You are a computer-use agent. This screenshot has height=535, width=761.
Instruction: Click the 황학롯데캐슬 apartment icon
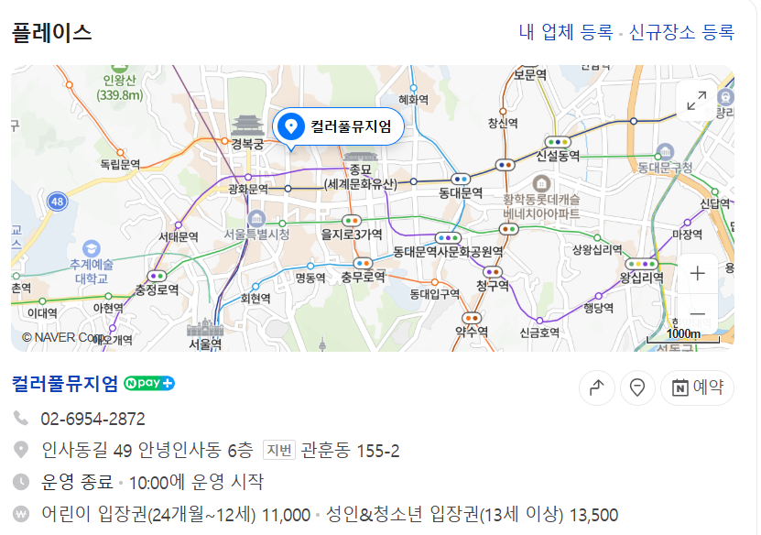click(541, 183)
